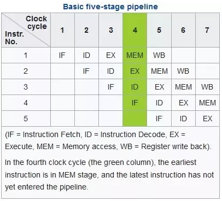The width and height of the screenshot is (222, 201).
Task: Click the green IF cell of instruction 4
Action: 135,103
